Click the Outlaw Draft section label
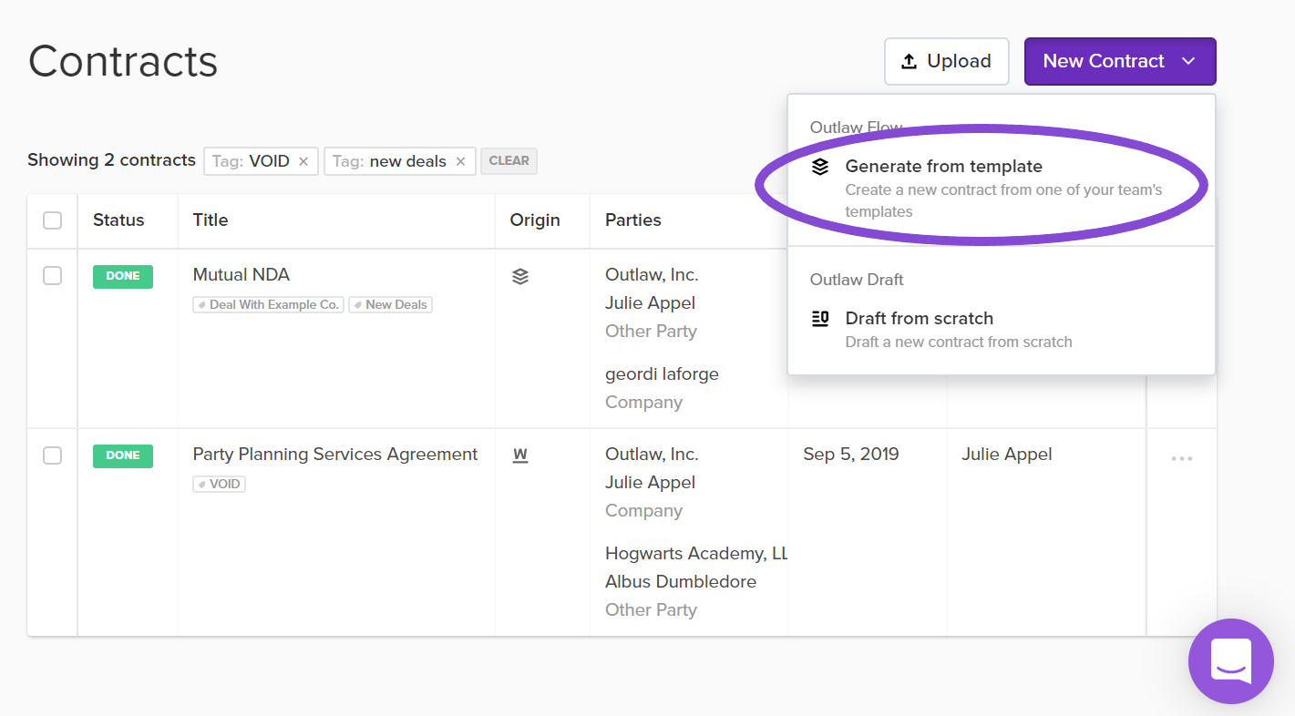The image size is (1295, 716). [857, 279]
